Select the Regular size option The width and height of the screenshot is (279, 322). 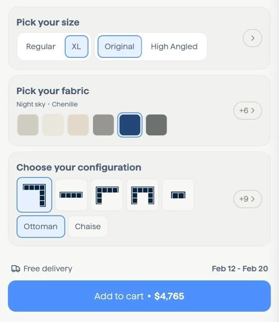pyautogui.click(x=41, y=47)
